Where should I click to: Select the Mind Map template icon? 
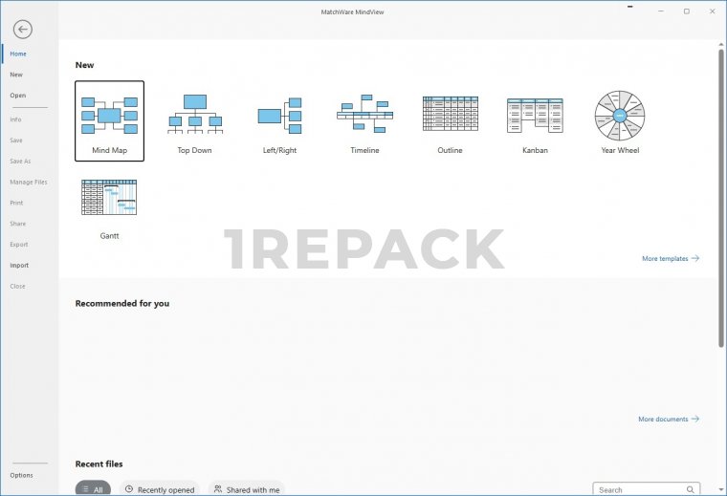coord(109,115)
